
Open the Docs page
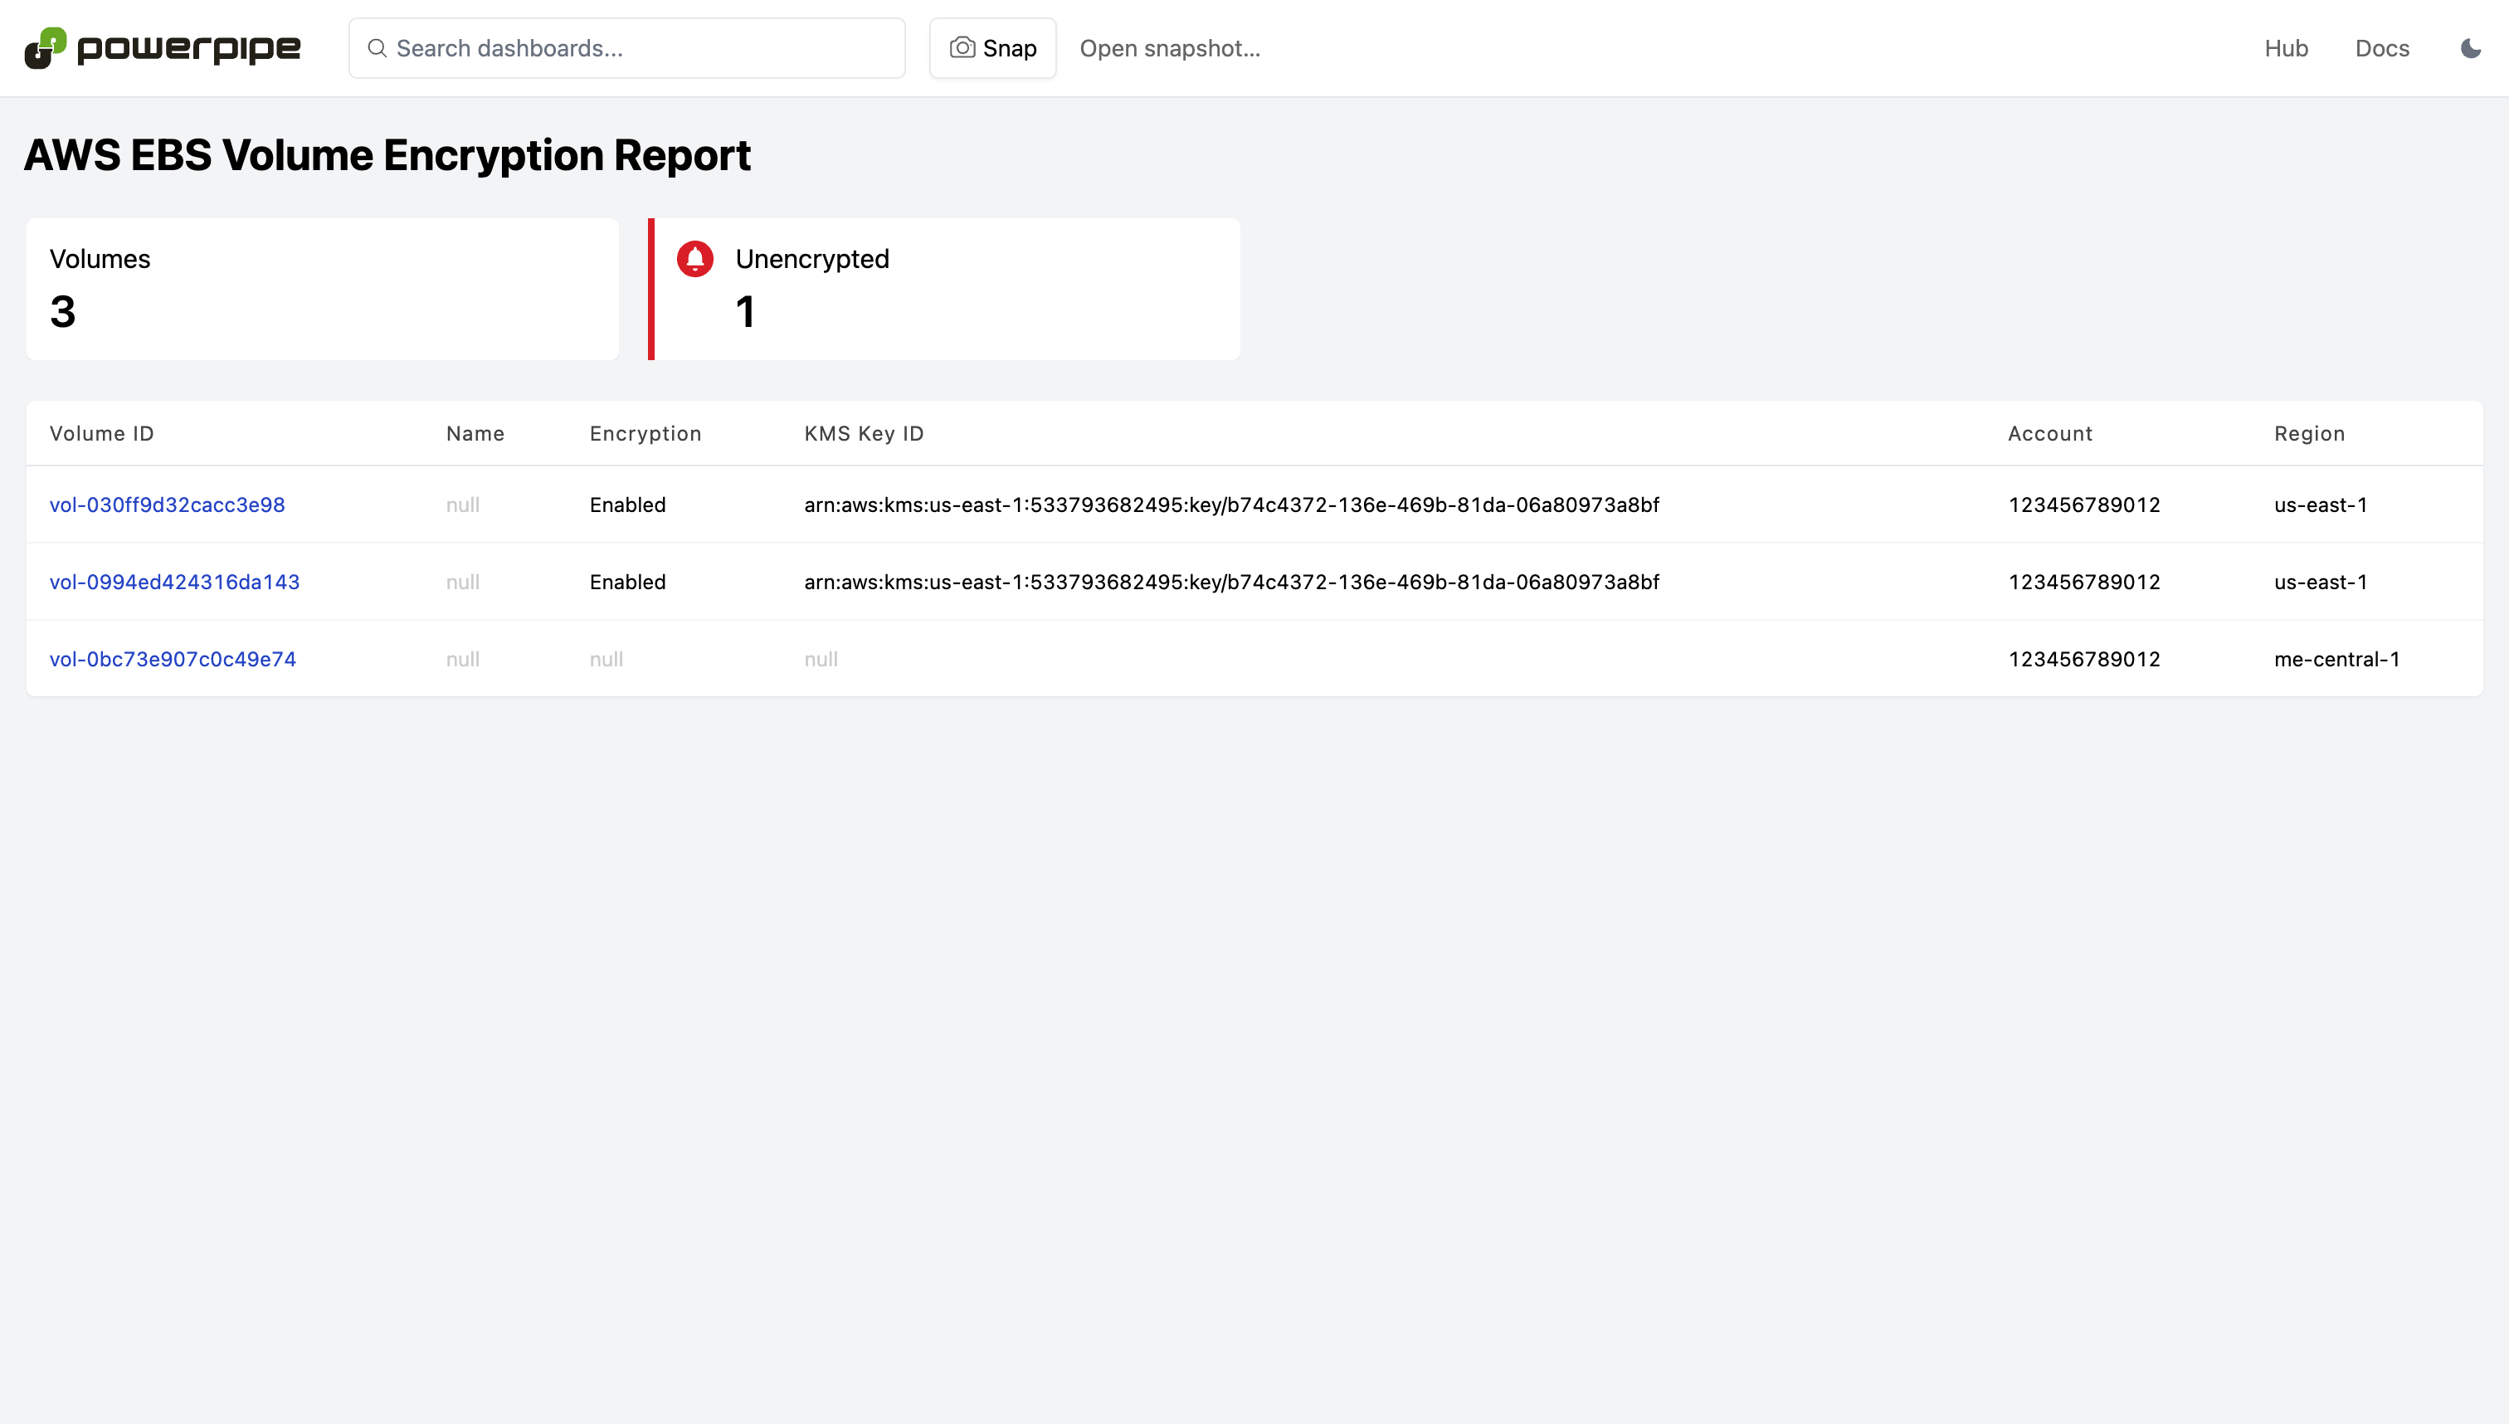click(2381, 48)
